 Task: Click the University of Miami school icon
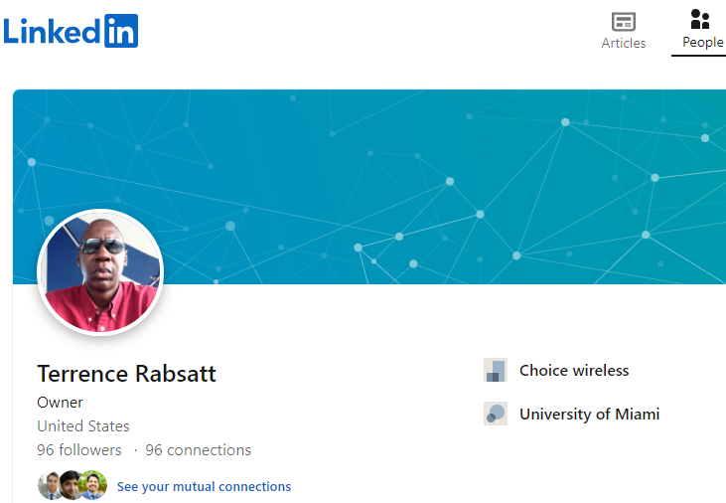point(496,414)
